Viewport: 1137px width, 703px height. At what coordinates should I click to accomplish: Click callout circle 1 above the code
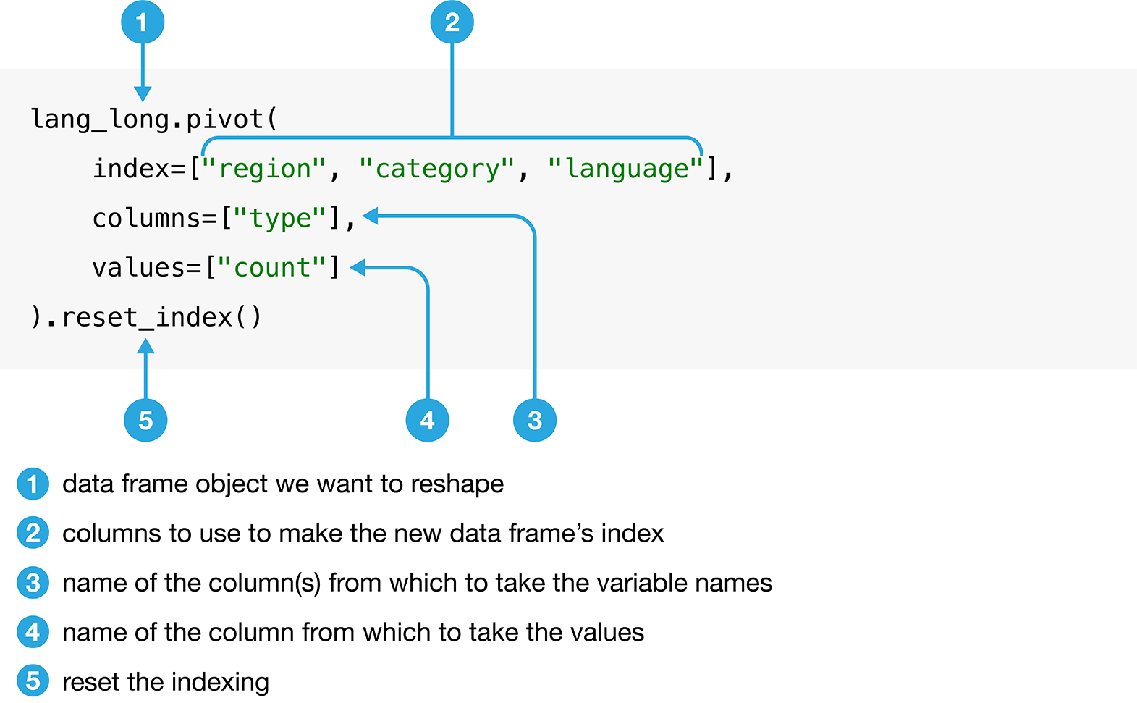click(x=143, y=22)
